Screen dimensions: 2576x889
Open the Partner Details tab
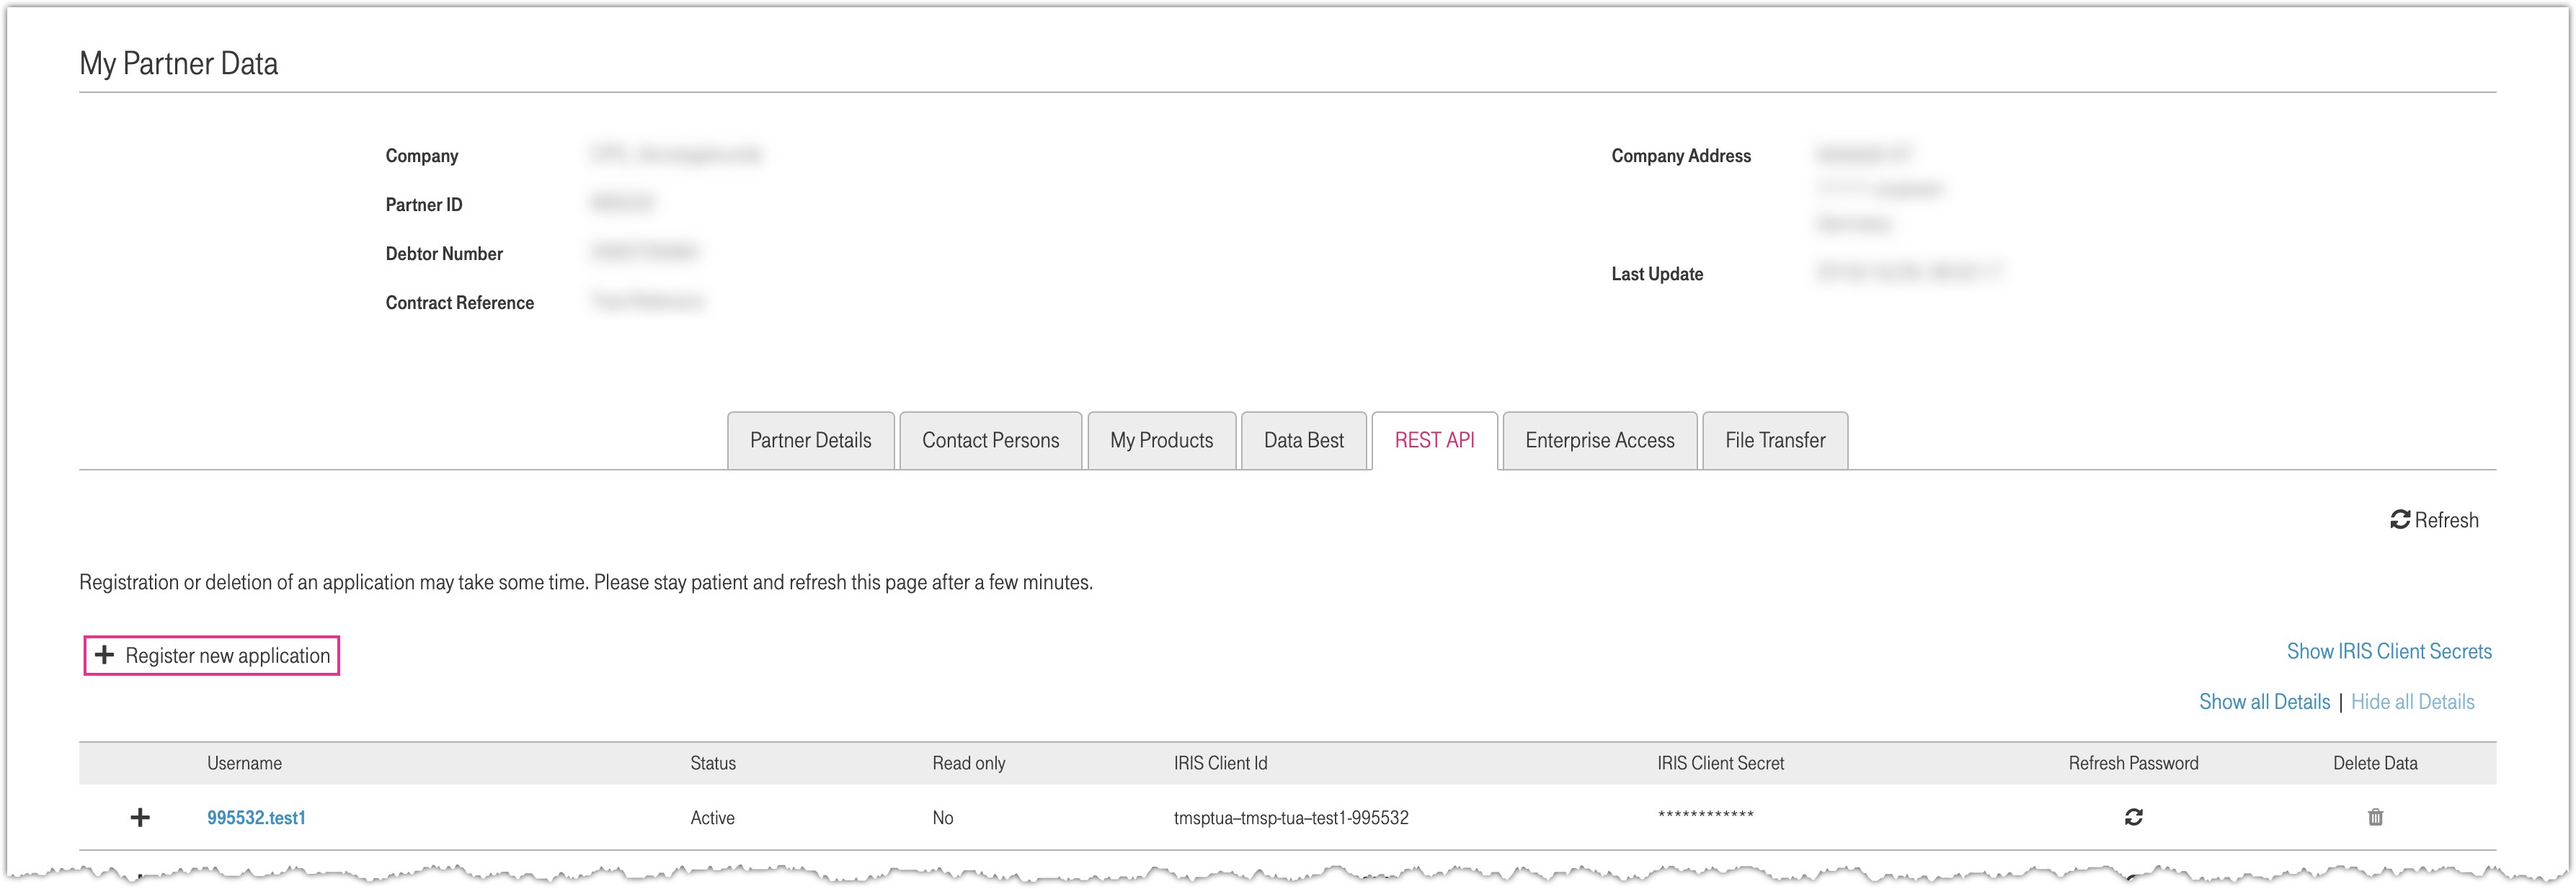click(x=810, y=441)
